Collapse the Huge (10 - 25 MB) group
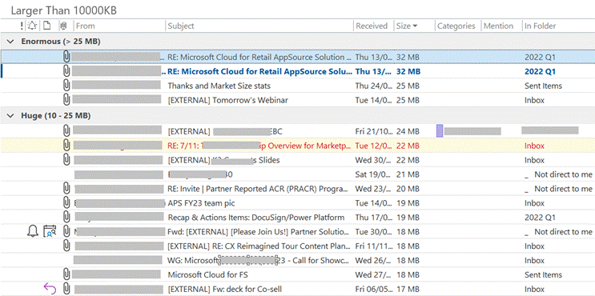Screen dimensions: 595x296 click(x=10, y=115)
